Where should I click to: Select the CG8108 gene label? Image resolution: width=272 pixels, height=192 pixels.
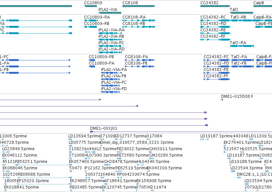pos(130,3)
